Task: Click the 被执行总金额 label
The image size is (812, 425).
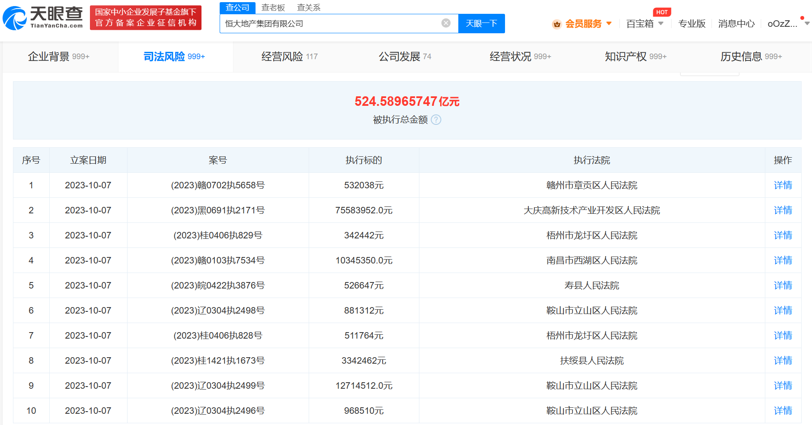Action: click(x=400, y=120)
